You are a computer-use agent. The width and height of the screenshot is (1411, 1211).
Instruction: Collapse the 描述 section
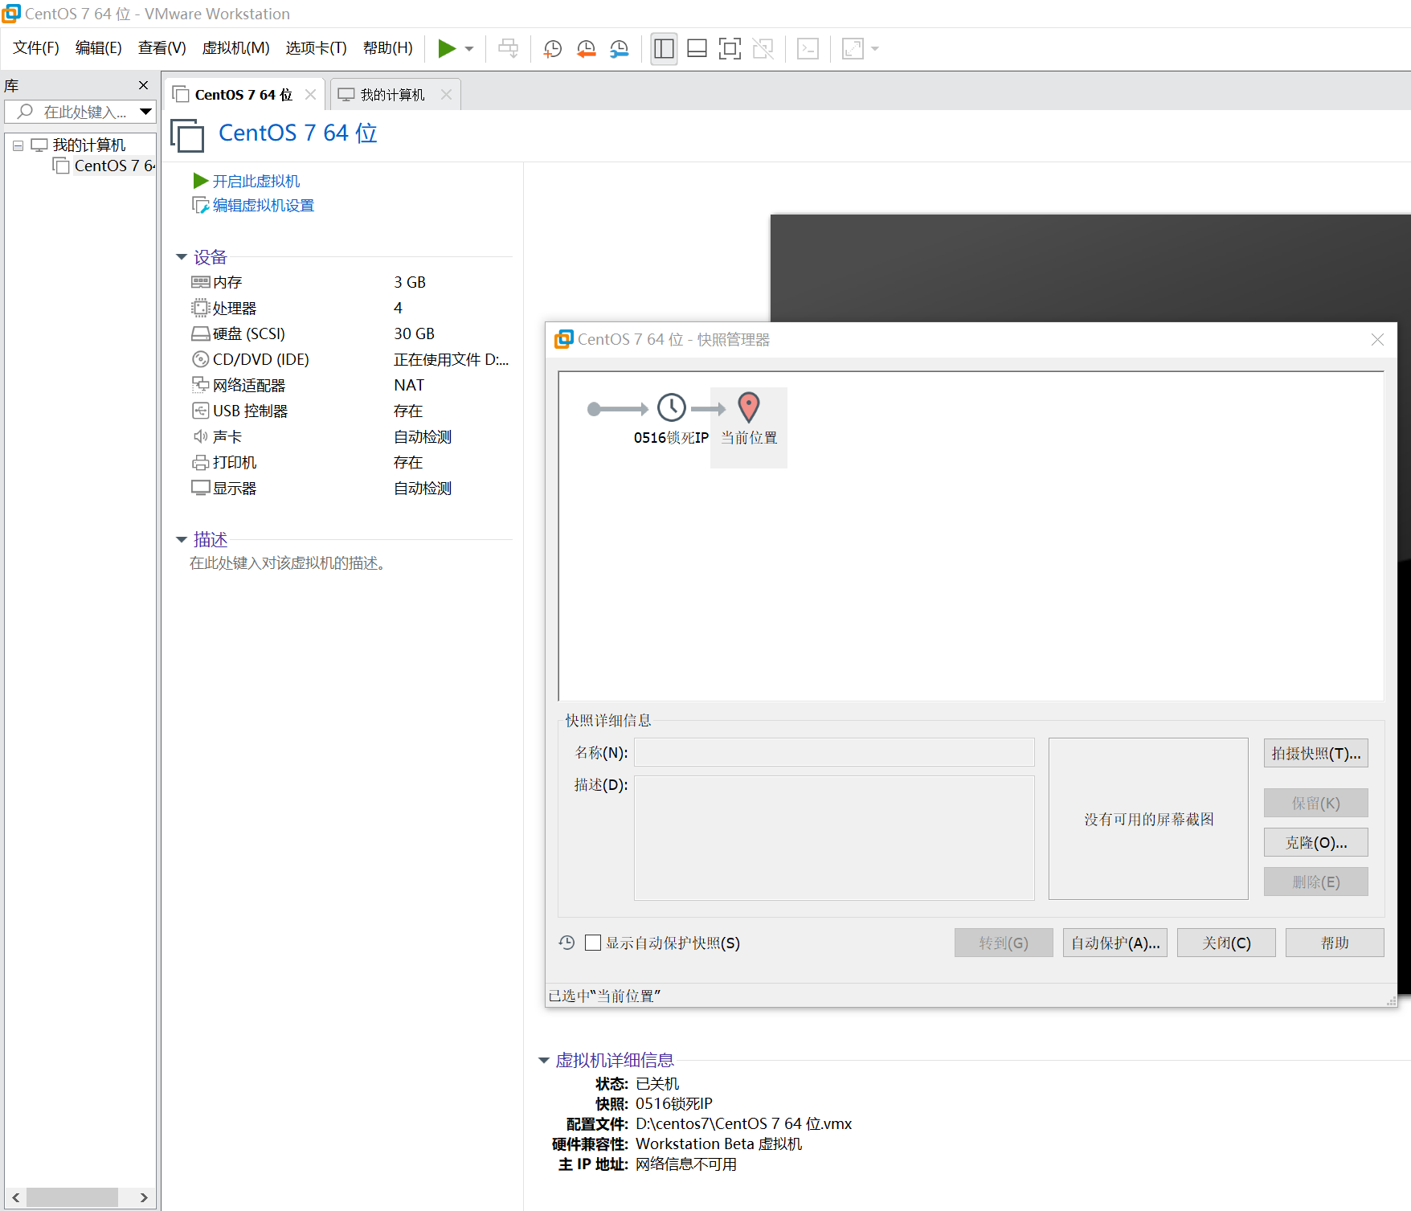(x=182, y=539)
